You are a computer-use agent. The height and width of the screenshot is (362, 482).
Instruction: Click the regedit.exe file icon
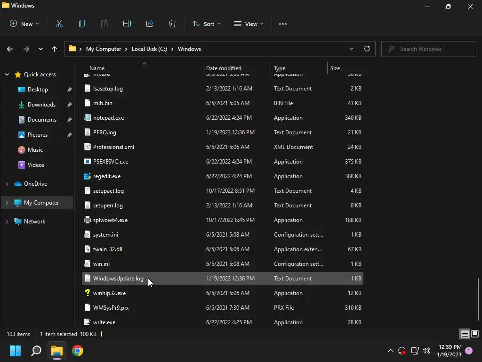pos(88,176)
